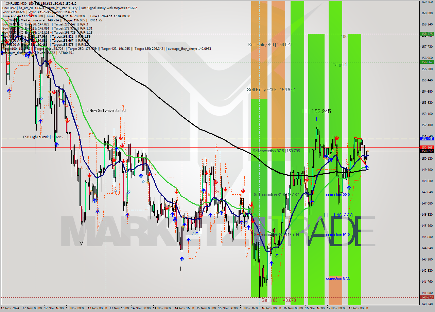The height and width of the screenshot is (312, 435).
Task: Click the 153.930 price axis value
Action: pyautogui.click(x=427, y=103)
